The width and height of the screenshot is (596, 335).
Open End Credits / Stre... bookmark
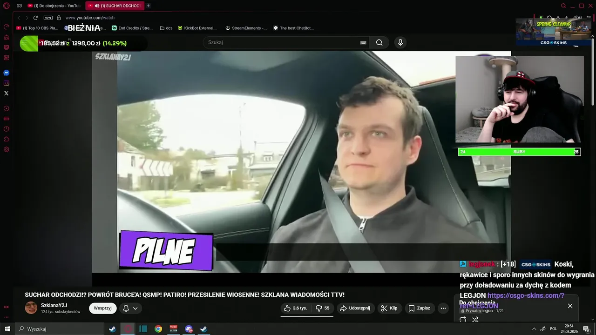[x=132, y=28]
